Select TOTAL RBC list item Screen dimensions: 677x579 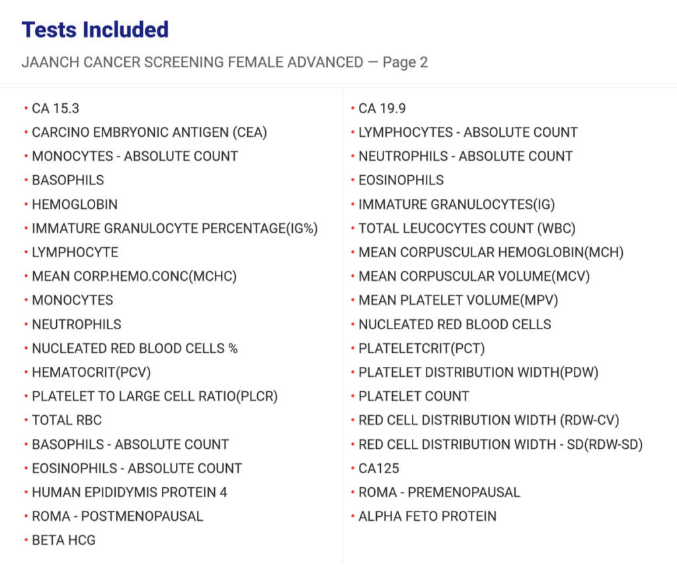[67, 420]
